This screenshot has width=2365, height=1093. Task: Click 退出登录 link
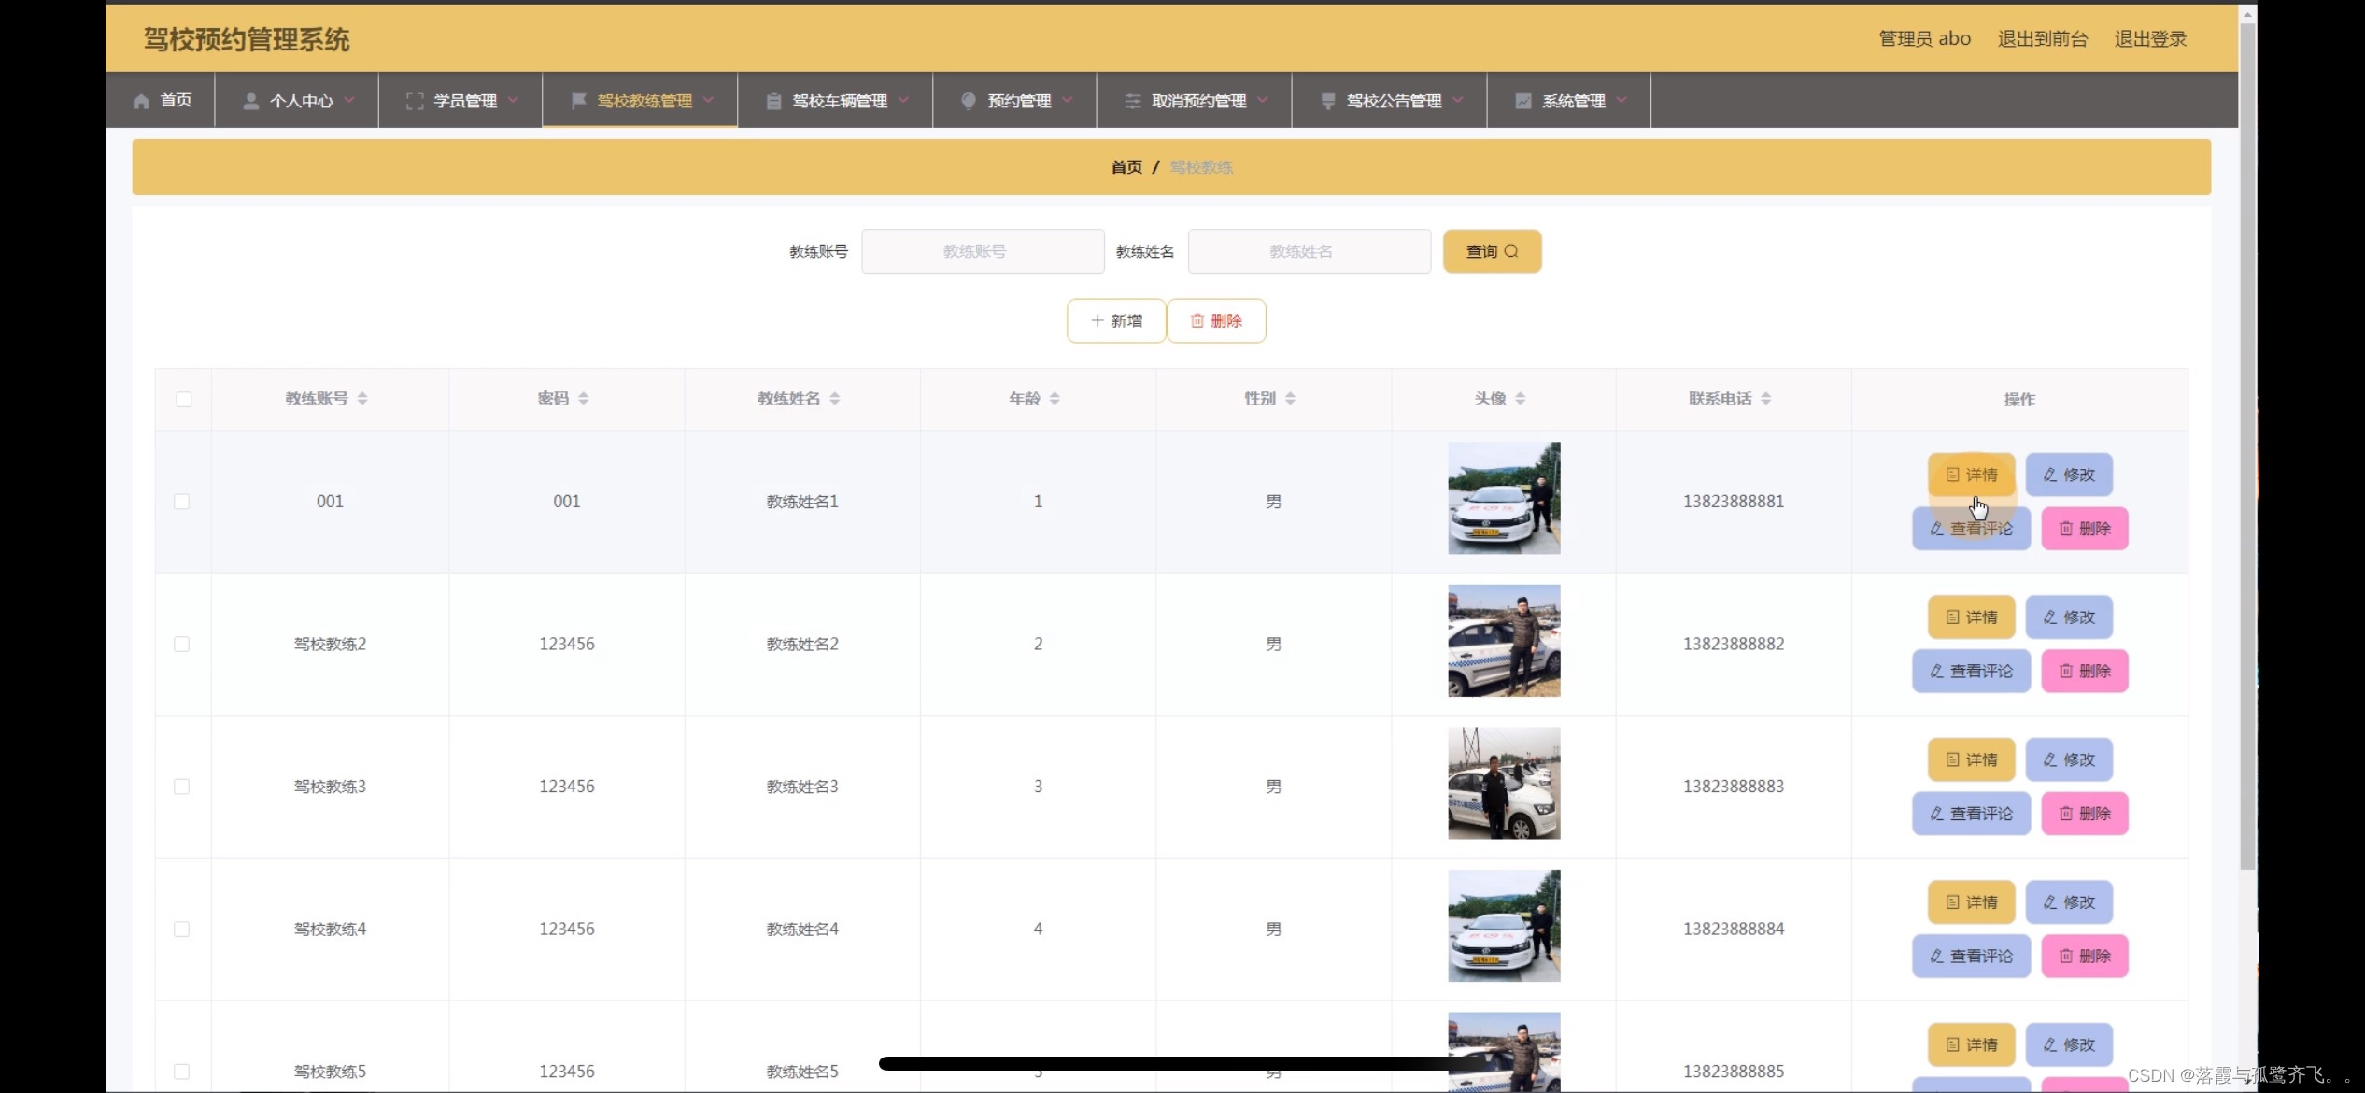[2150, 39]
